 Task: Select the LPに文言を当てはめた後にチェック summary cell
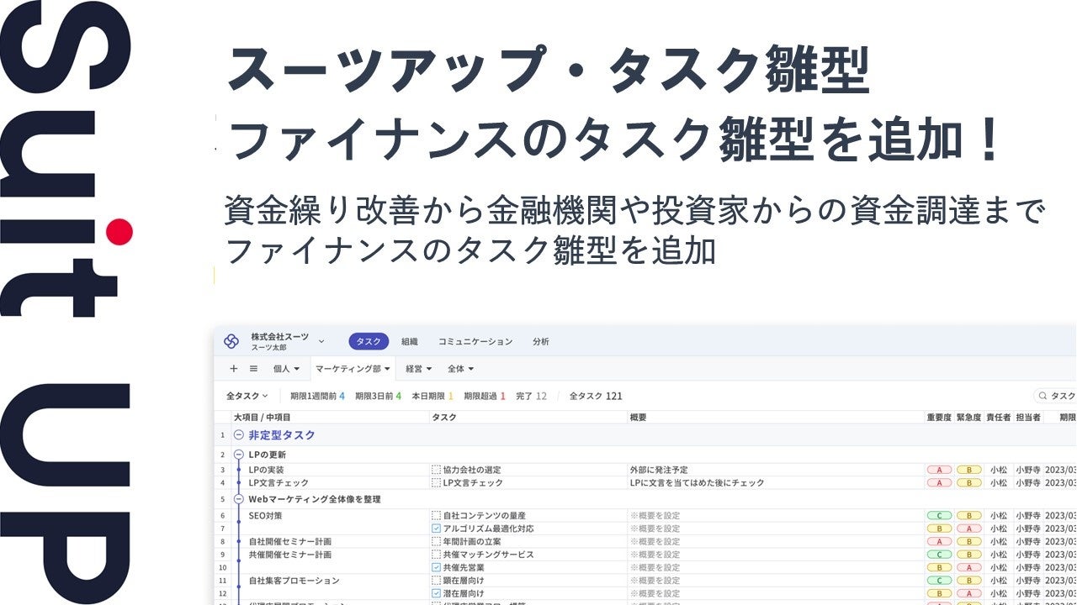(x=697, y=483)
